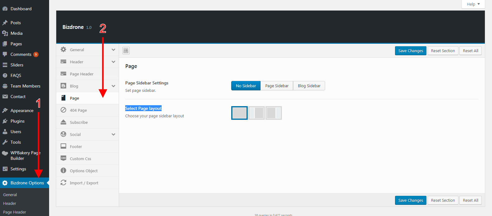Viewport: 492px width, 216px height.
Task: Click the Pages icon in admin sidebar
Action: coord(5,44)
